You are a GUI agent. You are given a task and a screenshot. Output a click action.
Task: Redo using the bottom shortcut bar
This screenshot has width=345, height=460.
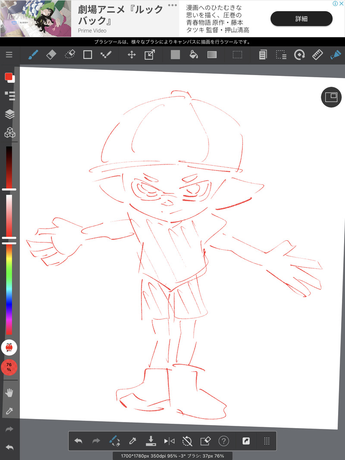point(96,441)
